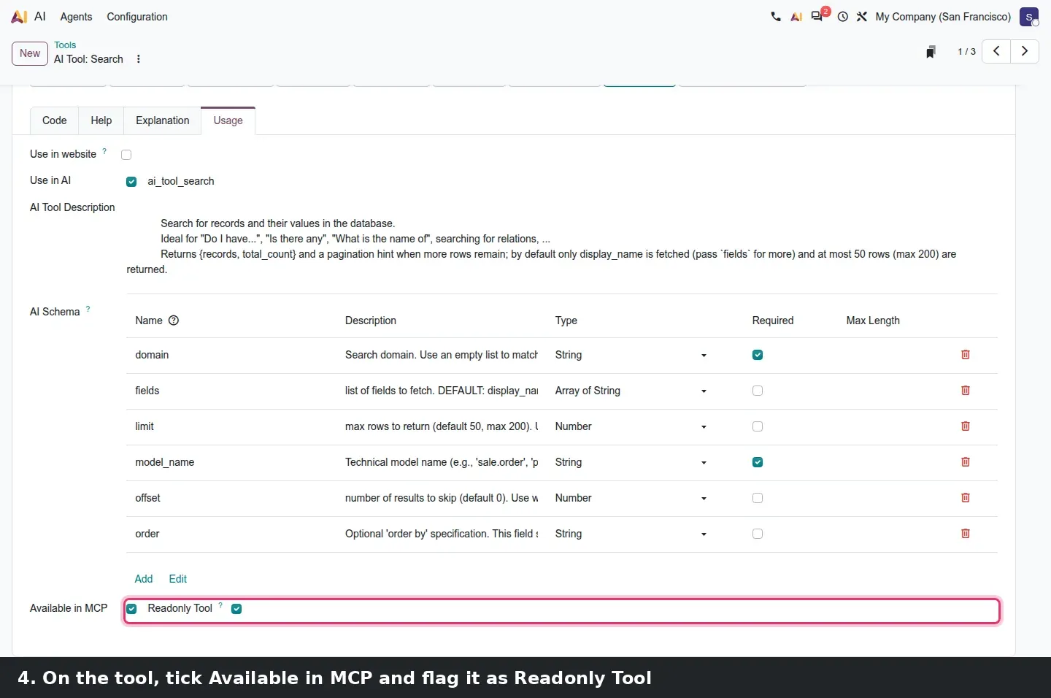Go to previous record arrow
The image size is (1051, 698).
coord(996,51)
